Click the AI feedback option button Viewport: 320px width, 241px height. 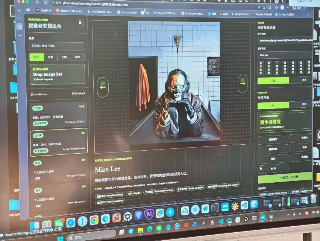[x=273, y=168]
